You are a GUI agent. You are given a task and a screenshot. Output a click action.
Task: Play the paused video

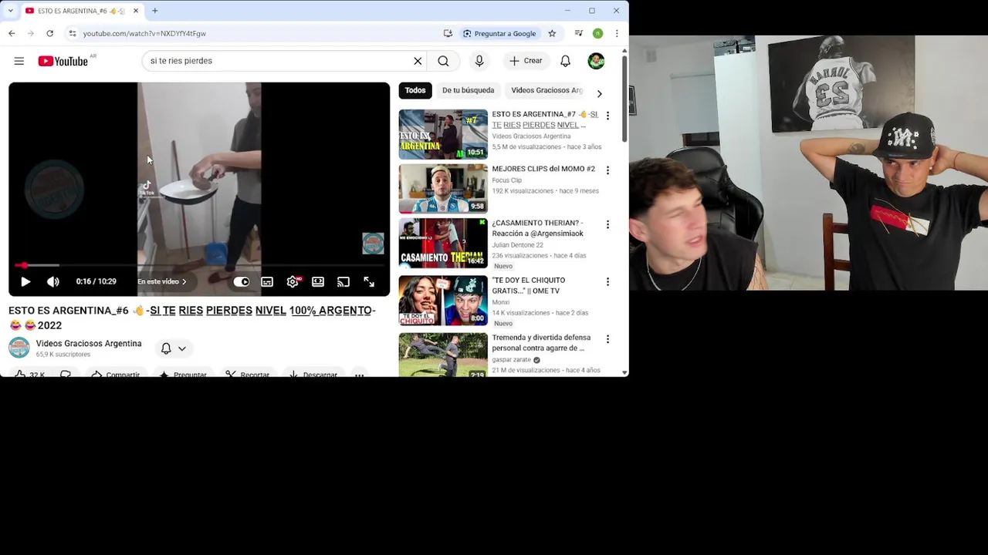[25, 282]
